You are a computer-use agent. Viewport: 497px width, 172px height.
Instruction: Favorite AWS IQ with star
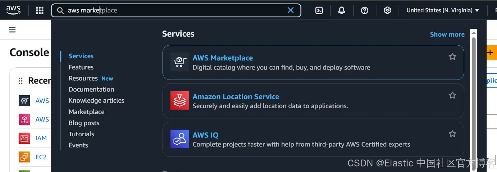[x=452, y=134]
